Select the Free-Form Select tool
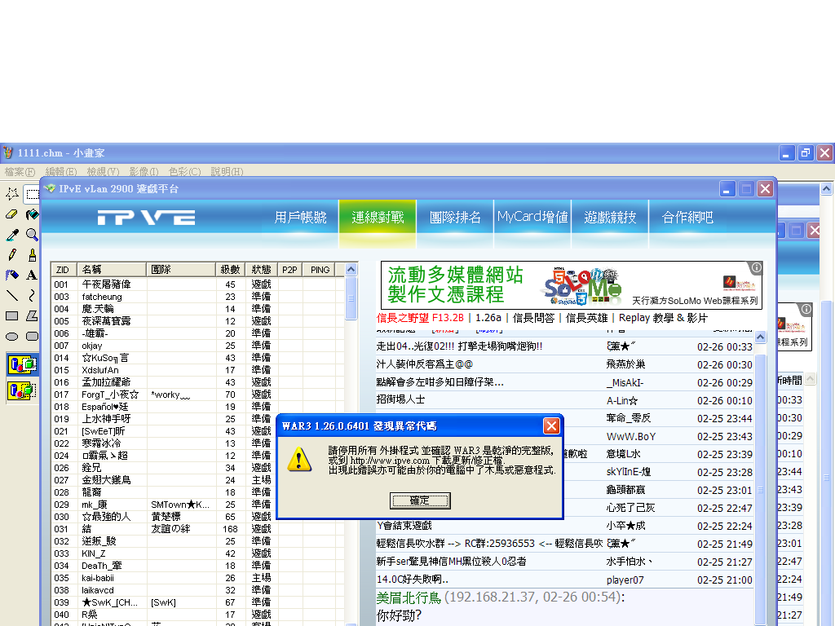 click(11, 193)
